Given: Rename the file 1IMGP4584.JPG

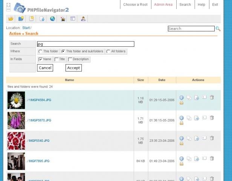Looking at the screenshot, I should pyautogui.click(x=204, y=97).
